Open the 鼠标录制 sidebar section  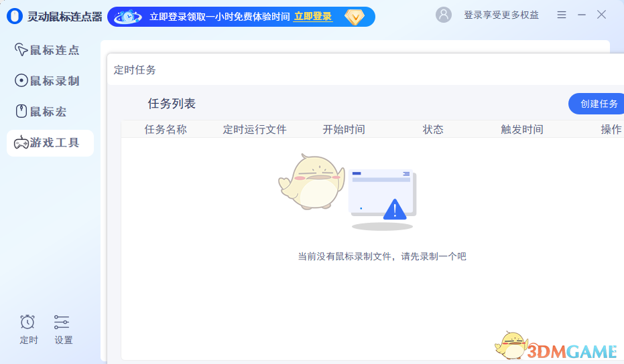point(47,81)
